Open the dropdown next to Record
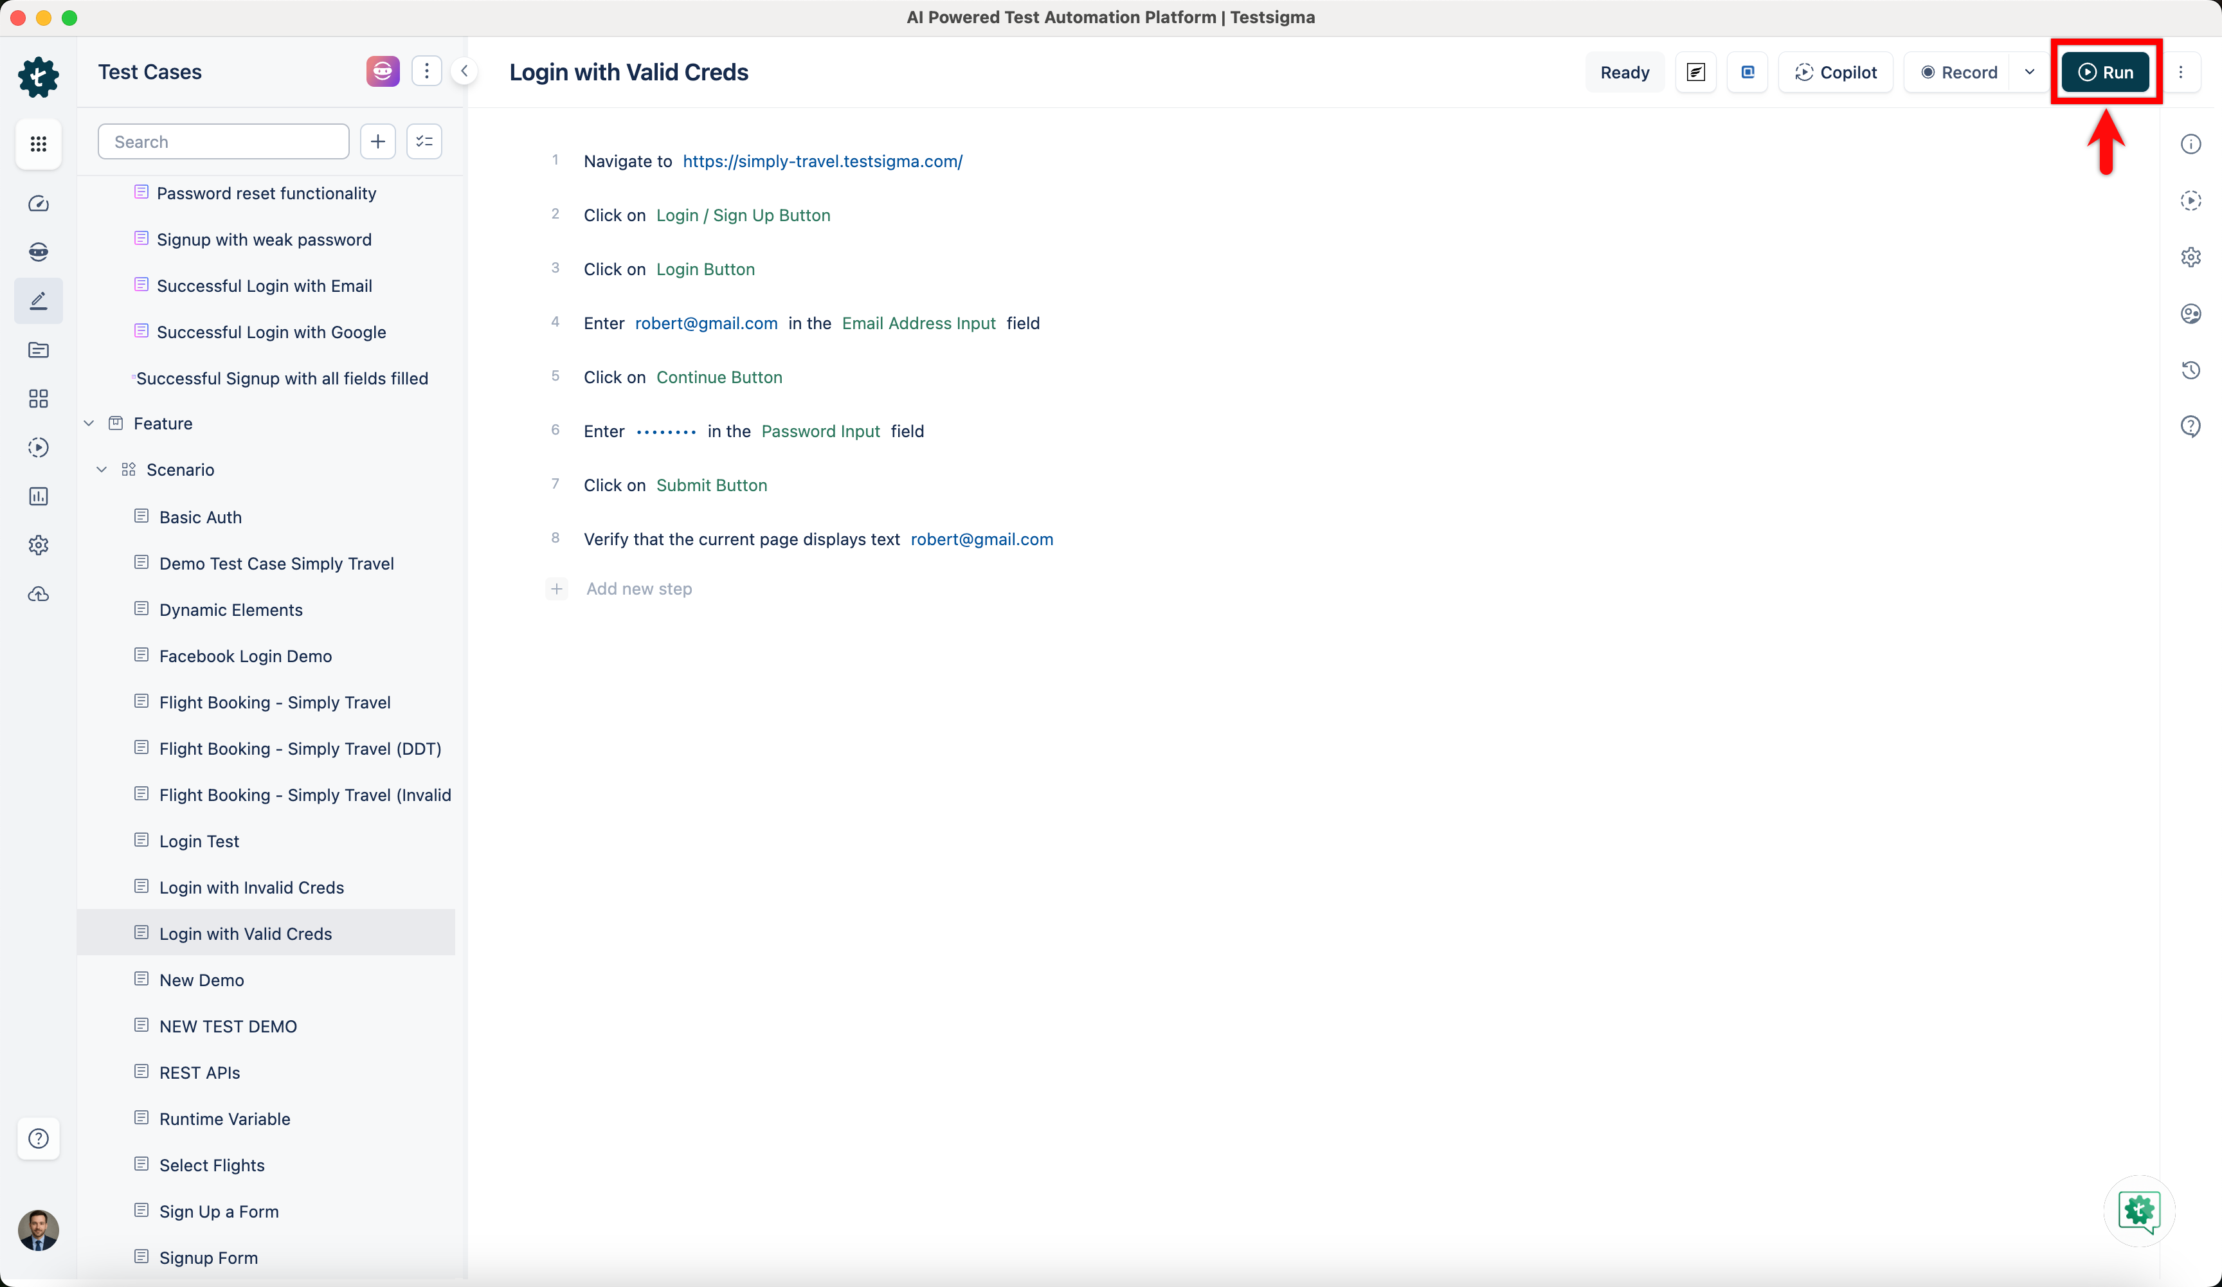 (x=2029, y=71)
